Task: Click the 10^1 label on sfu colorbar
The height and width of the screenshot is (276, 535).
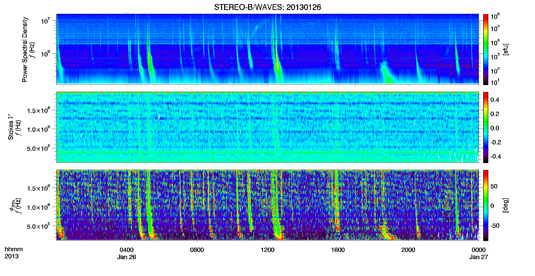Action: tap(495, 82)
